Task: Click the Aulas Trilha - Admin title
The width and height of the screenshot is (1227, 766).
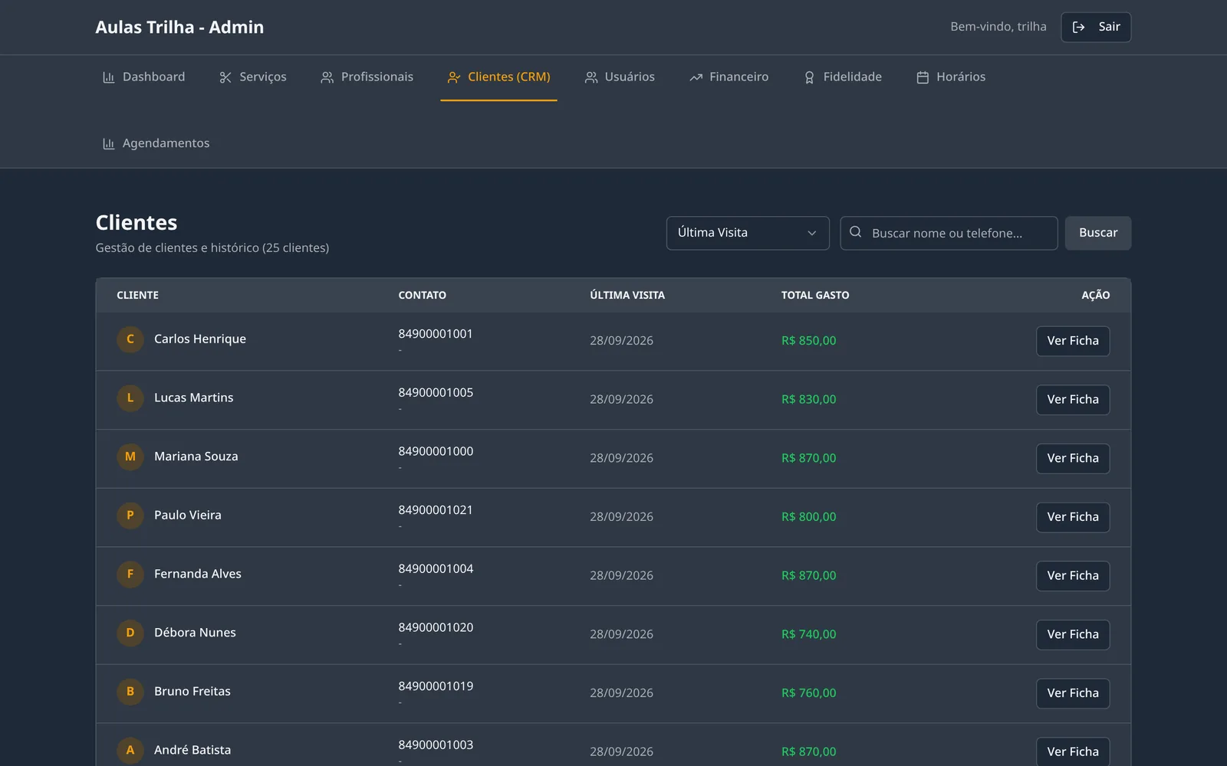Action: [179, 27]
